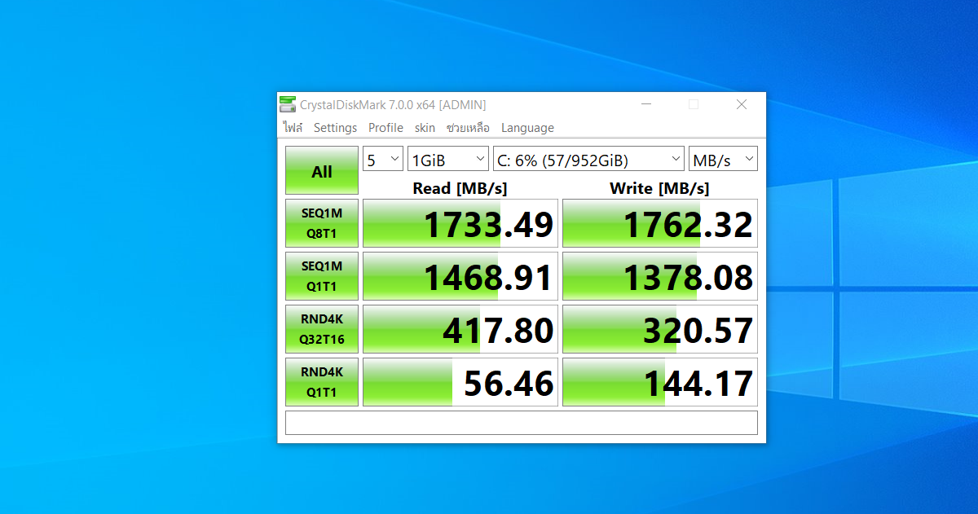Click the Write [MB/s] column header
Viewport: 978px width, 514px height.
(659, 188)
